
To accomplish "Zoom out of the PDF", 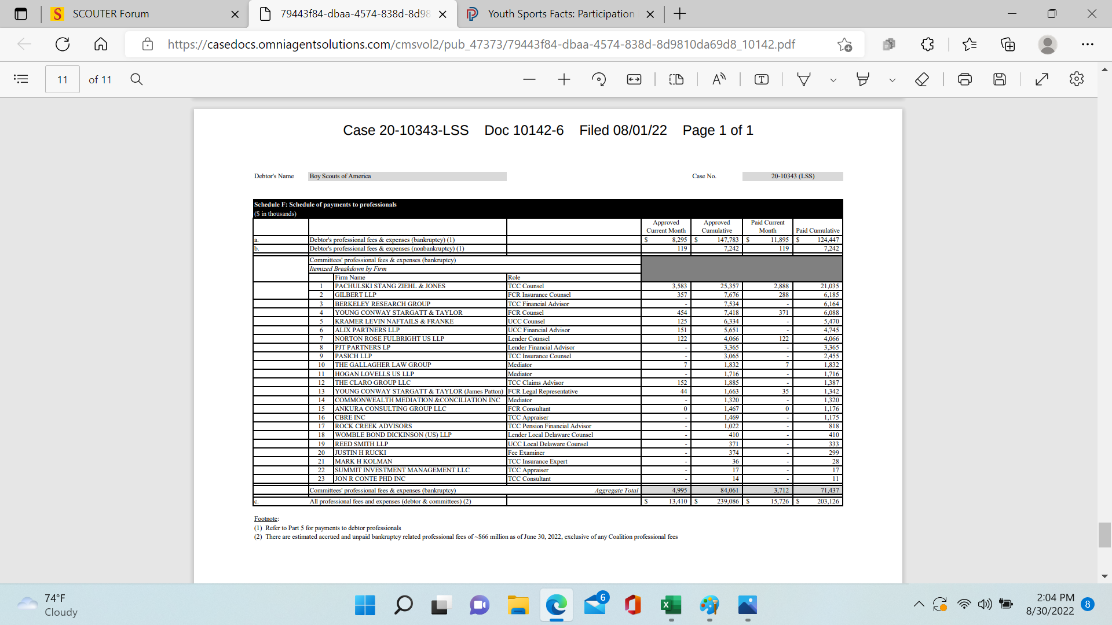I will click(x=529, y=79).
